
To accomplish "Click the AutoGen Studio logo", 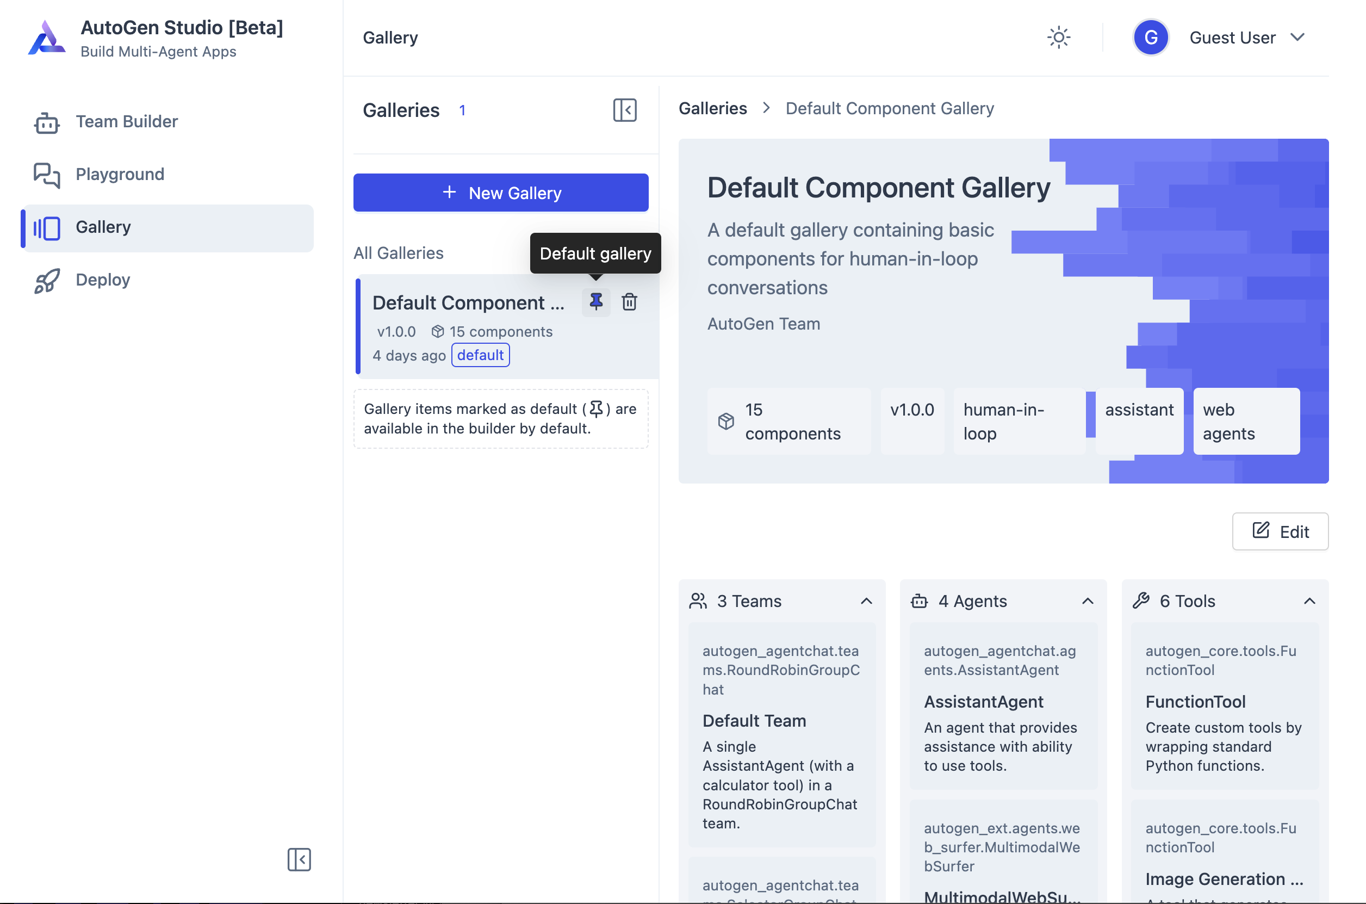I will point(46,37).
